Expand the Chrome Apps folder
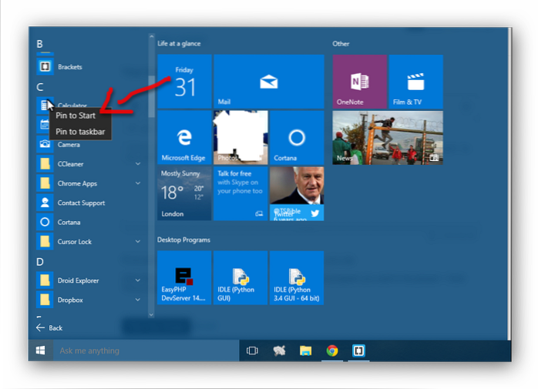 (x=138, y=183)
